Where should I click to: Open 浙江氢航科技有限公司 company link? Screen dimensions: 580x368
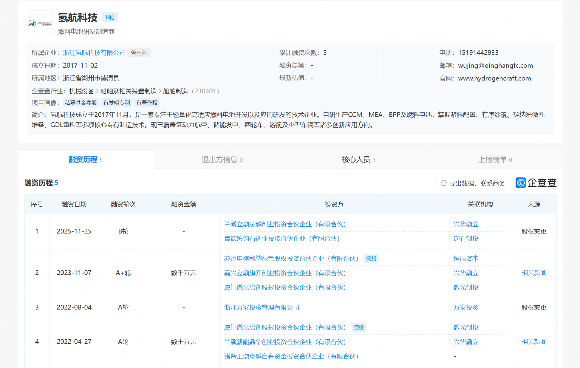coord(94,52)
